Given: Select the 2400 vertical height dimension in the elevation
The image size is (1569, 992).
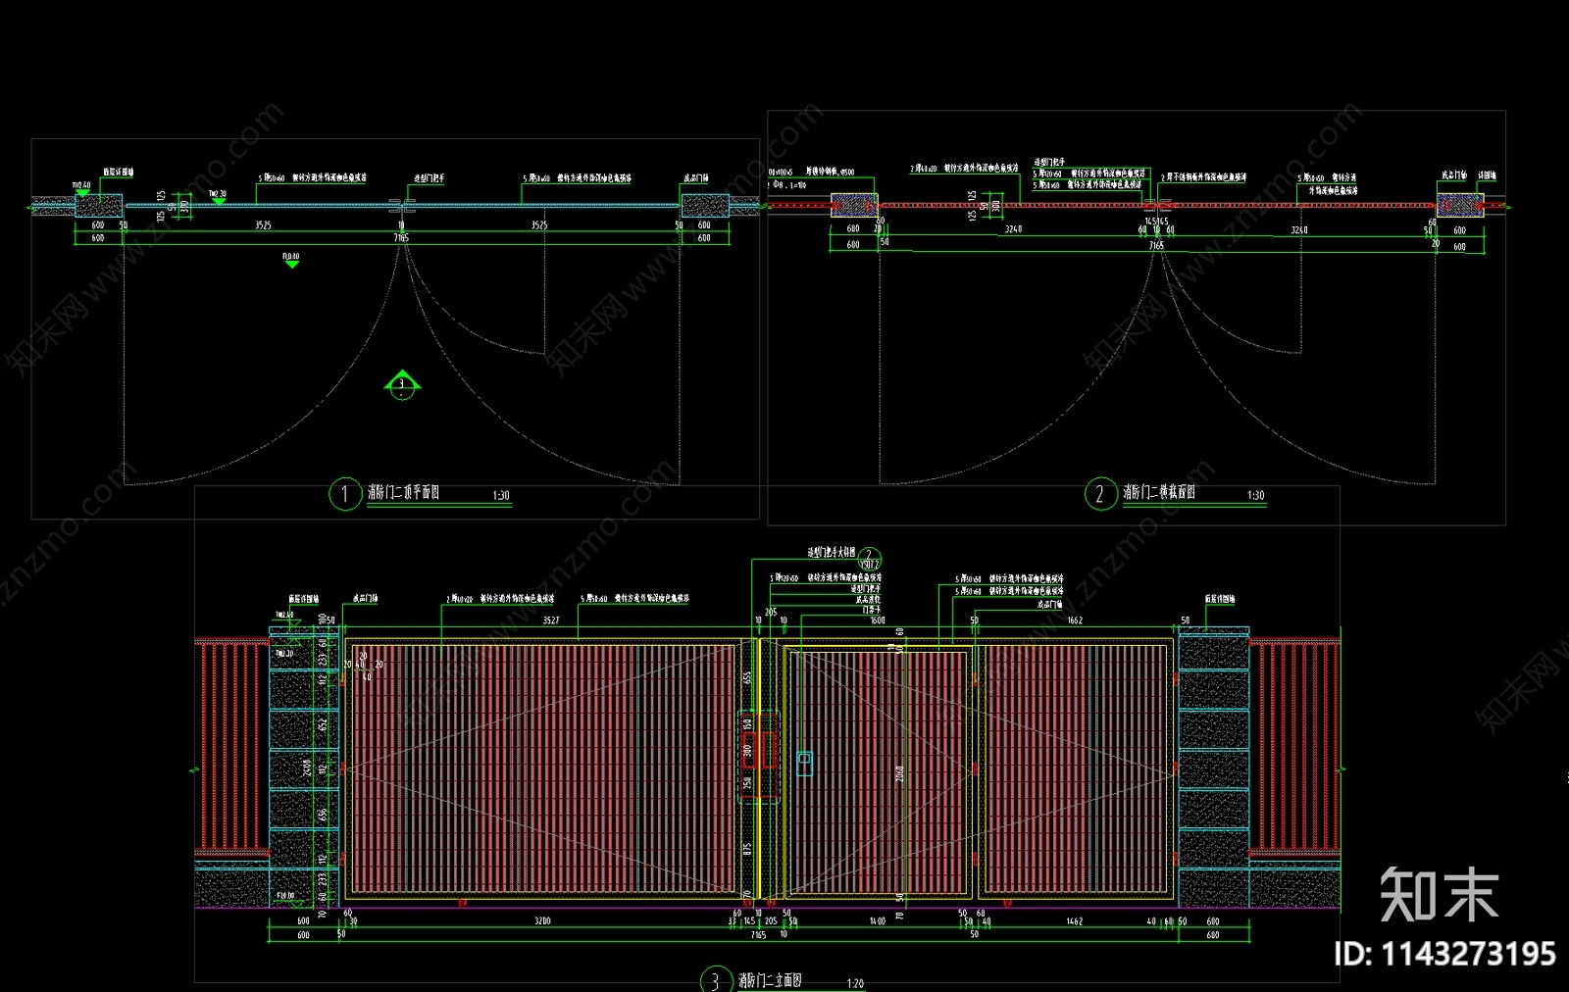Looking at the screenshot, I should [x=308, y=766].
